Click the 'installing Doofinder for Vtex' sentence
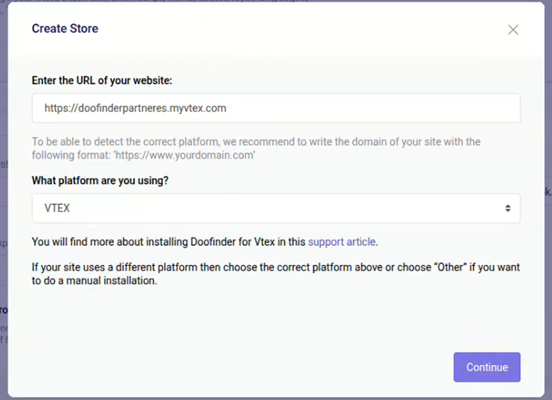552x400 pixels. [205, 242]
